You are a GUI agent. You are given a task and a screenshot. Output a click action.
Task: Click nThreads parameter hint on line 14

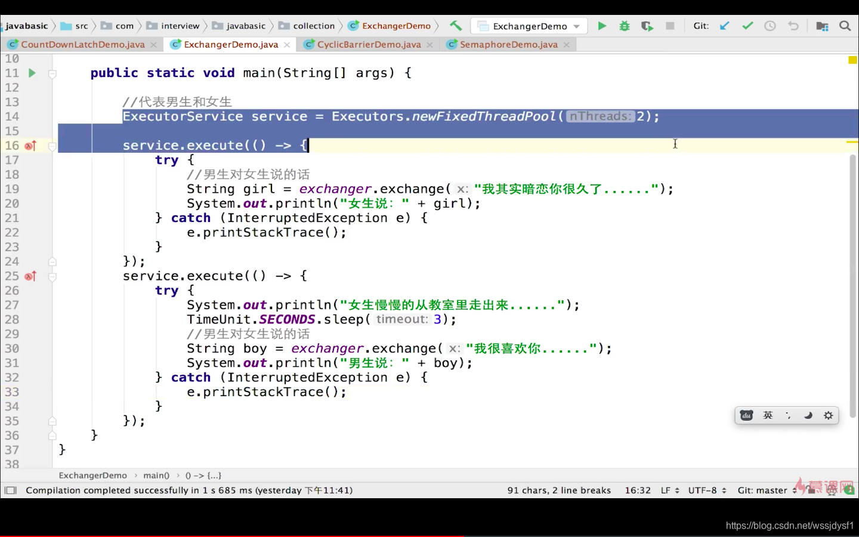600,116
